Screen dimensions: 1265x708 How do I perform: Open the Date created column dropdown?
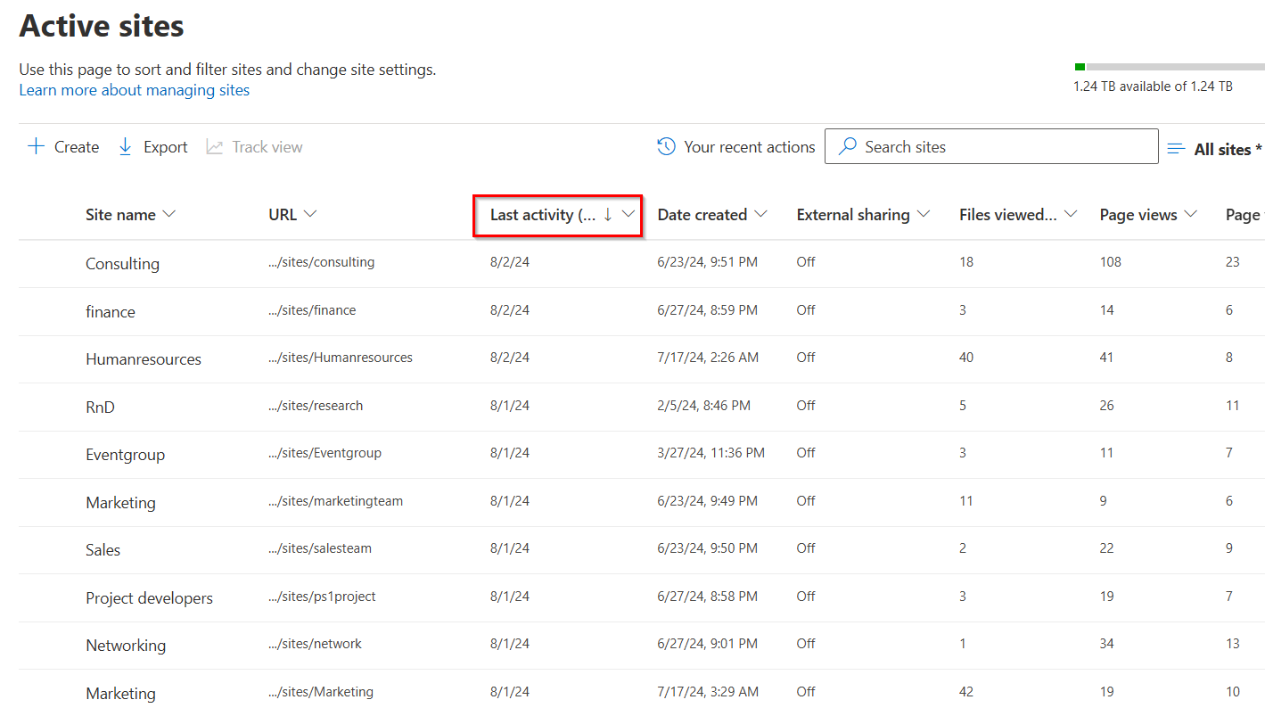[x=761, y=214]
